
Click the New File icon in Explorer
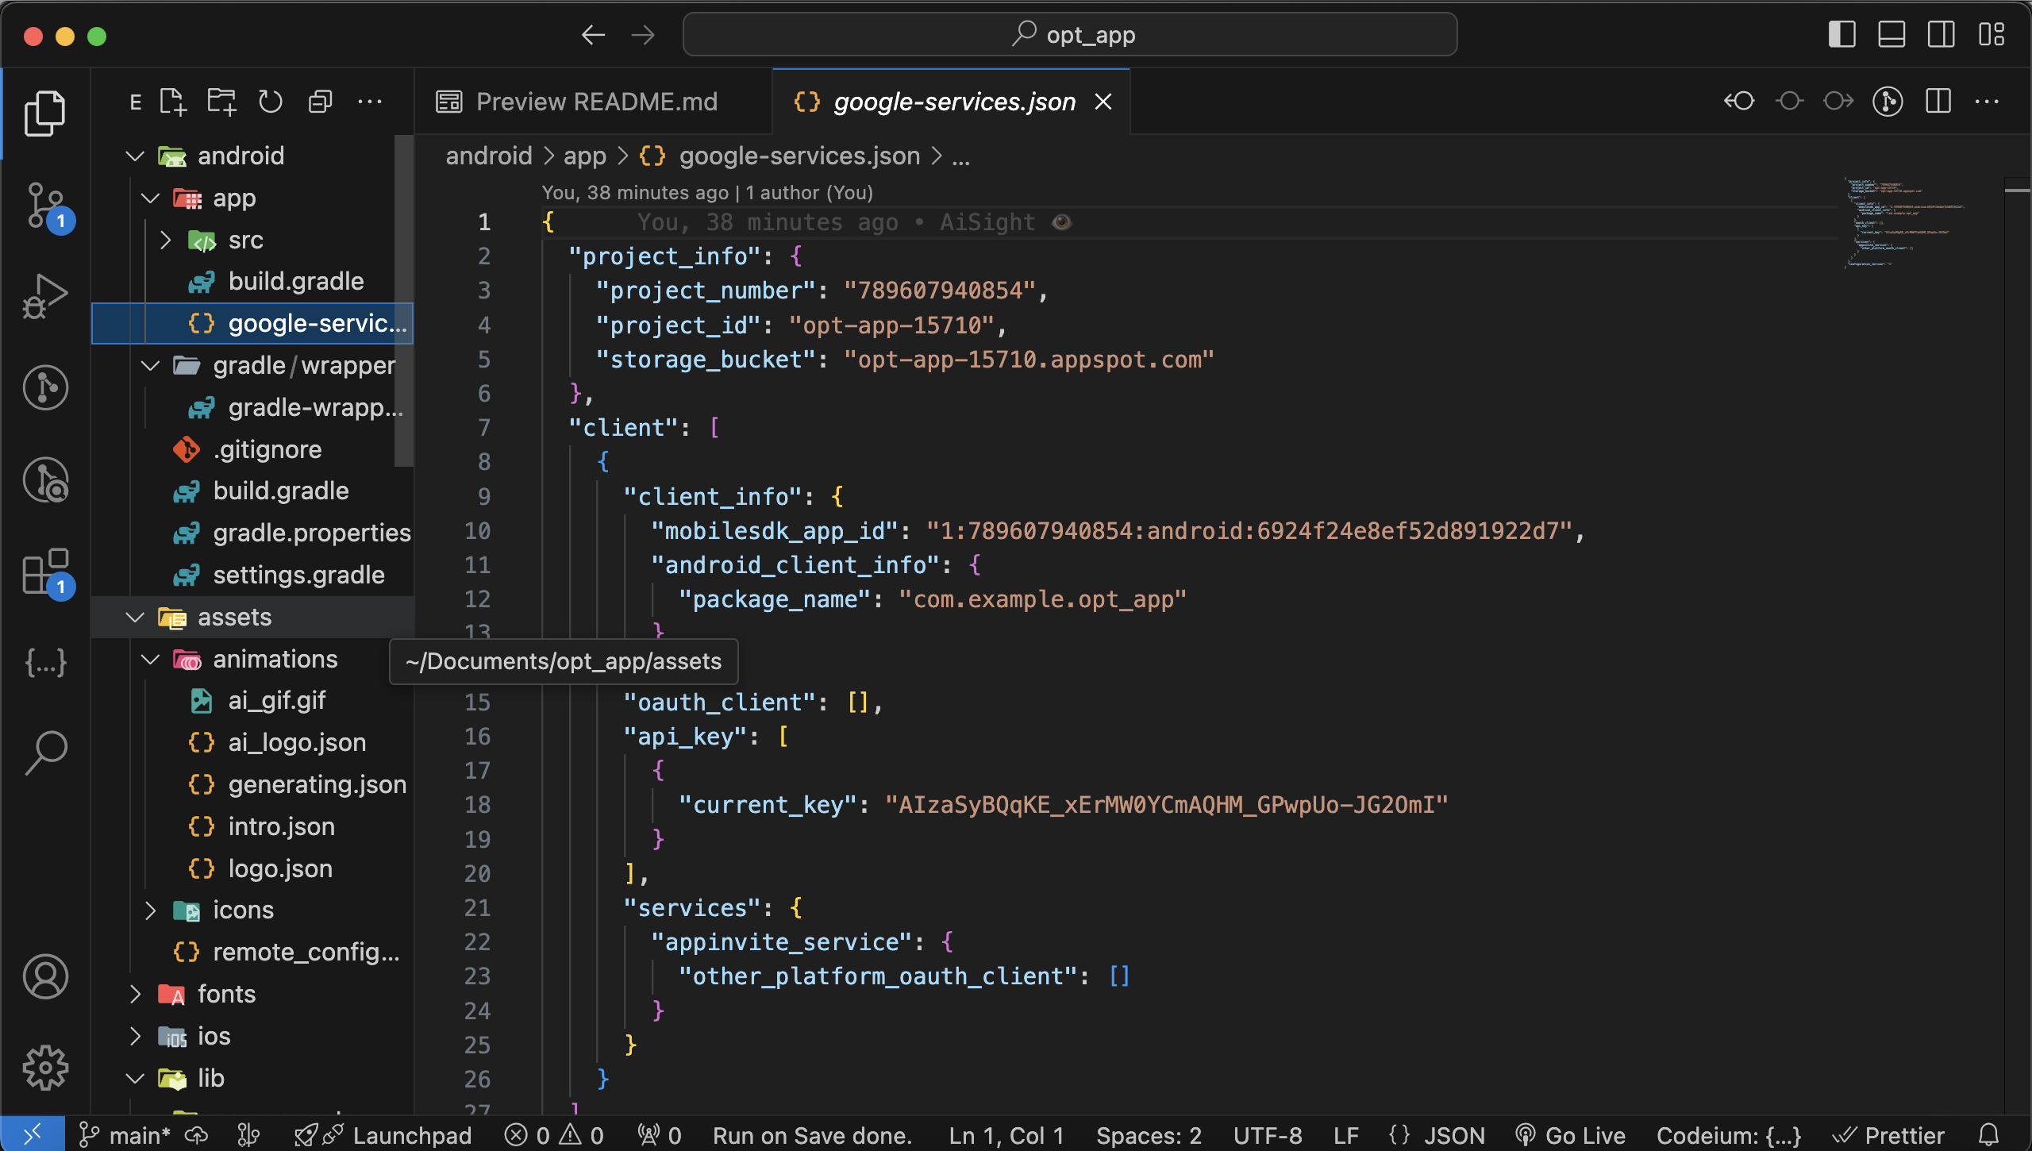(x=172, y=102)
